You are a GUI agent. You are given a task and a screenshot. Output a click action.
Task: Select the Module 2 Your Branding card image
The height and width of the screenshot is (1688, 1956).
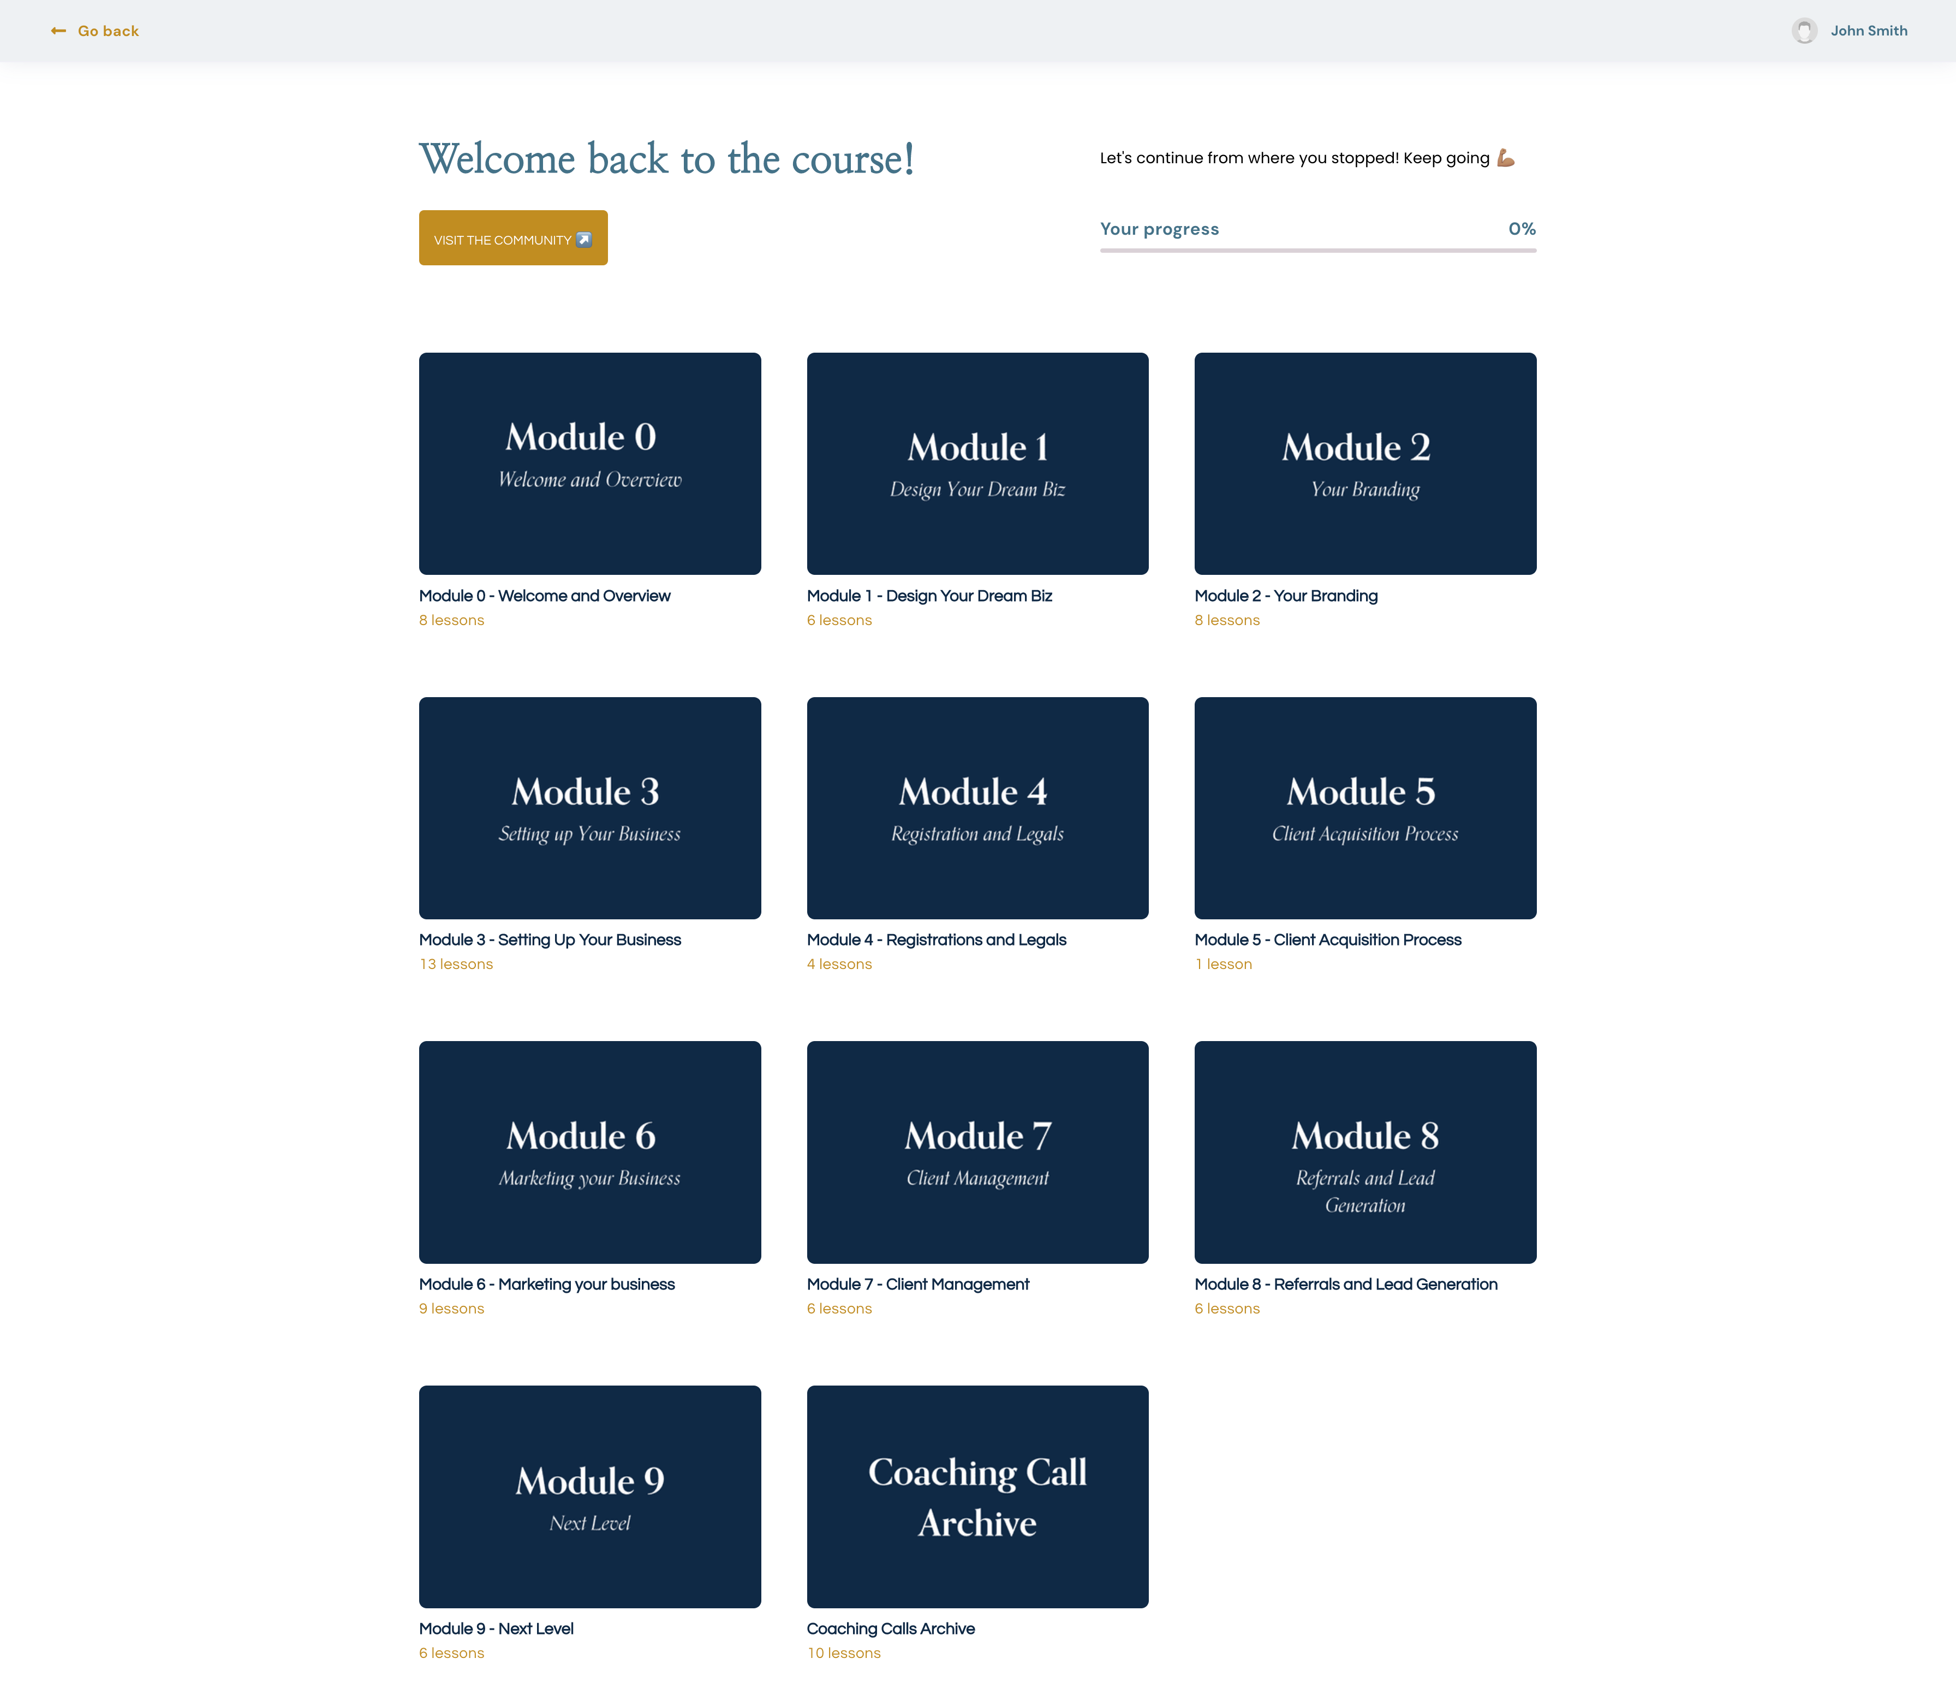tap(1365, 463)
